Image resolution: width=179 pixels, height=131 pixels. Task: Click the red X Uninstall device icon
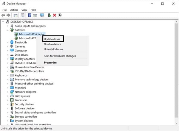pos(55,15)
